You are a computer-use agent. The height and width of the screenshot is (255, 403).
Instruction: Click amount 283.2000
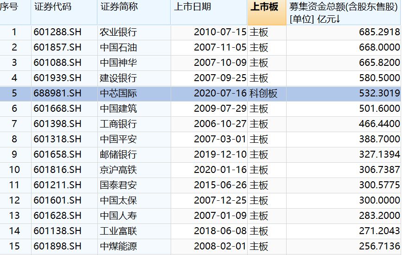coord(343,216)
